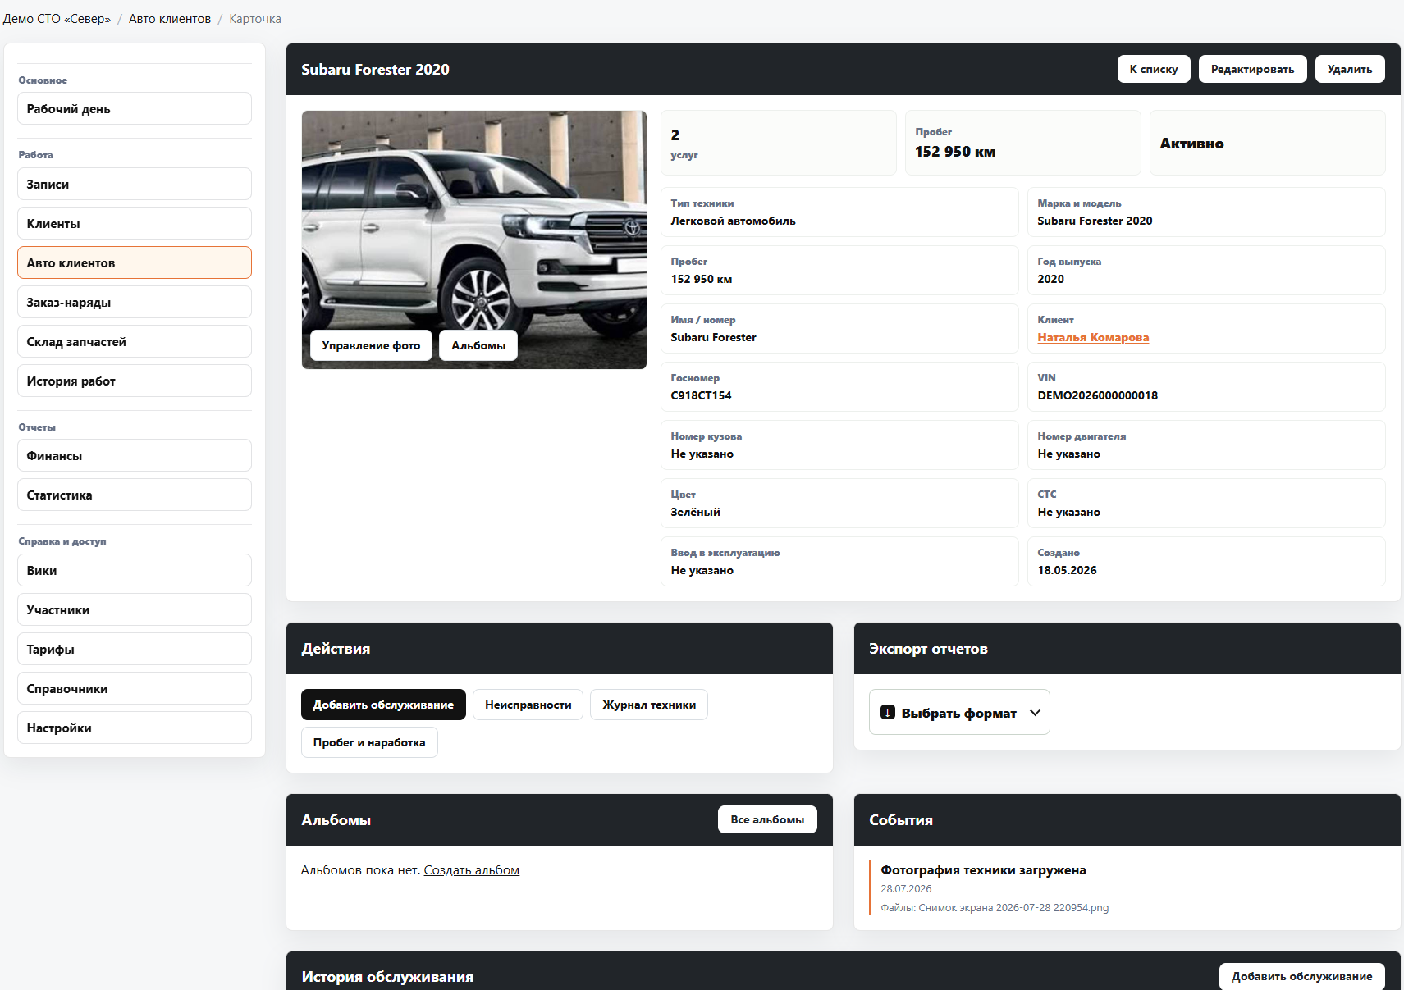Click Пробег field value 152 950 км
Screen dimensions: 1404x990
point(701,279)
